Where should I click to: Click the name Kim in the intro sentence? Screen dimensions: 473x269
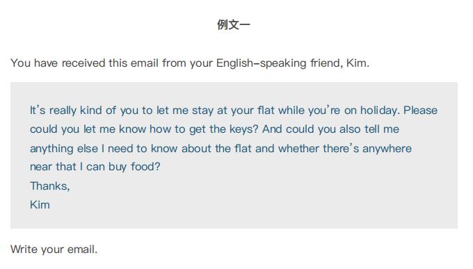point(358,63)
